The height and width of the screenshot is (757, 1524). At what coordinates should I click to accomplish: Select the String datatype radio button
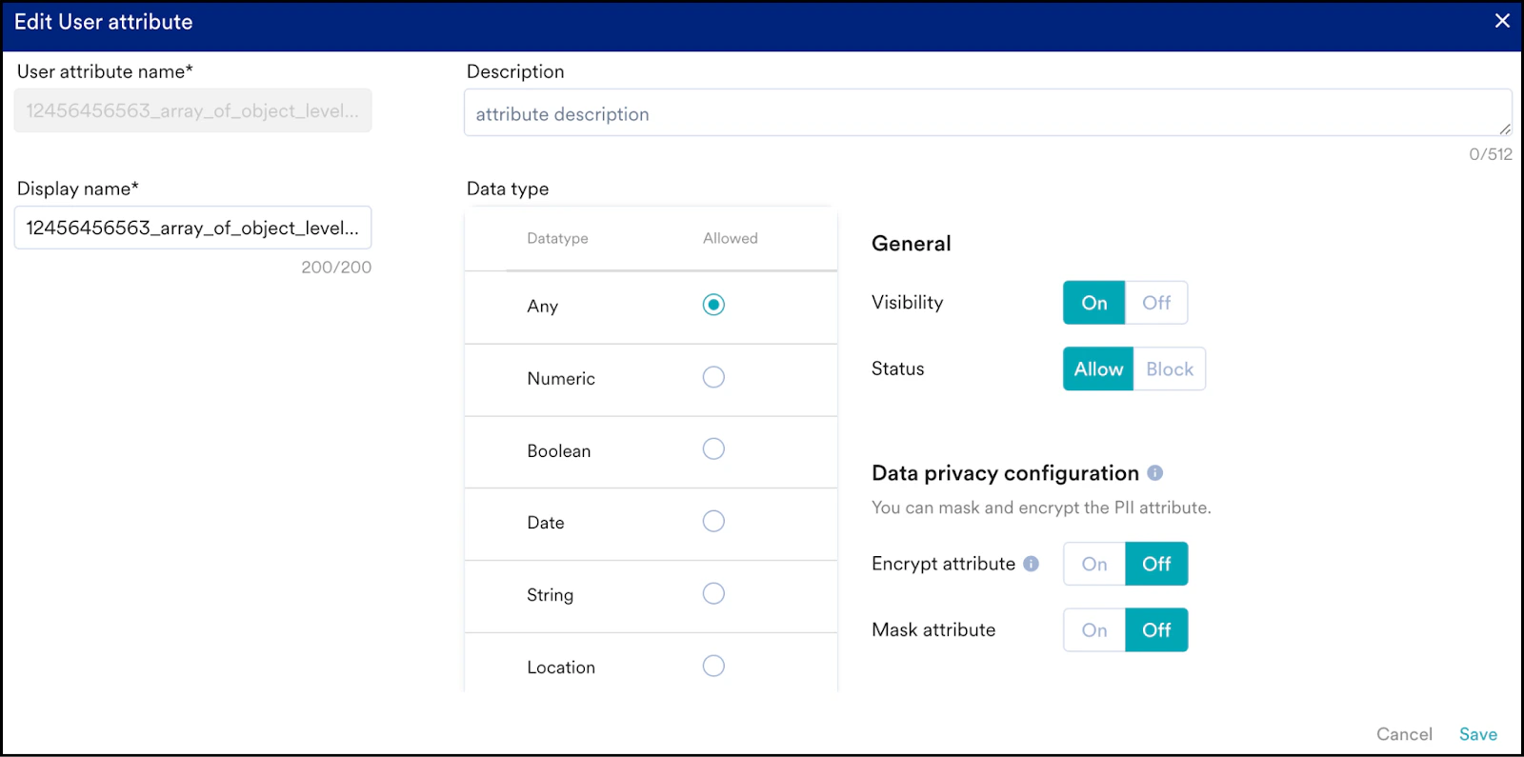[713, 593]
